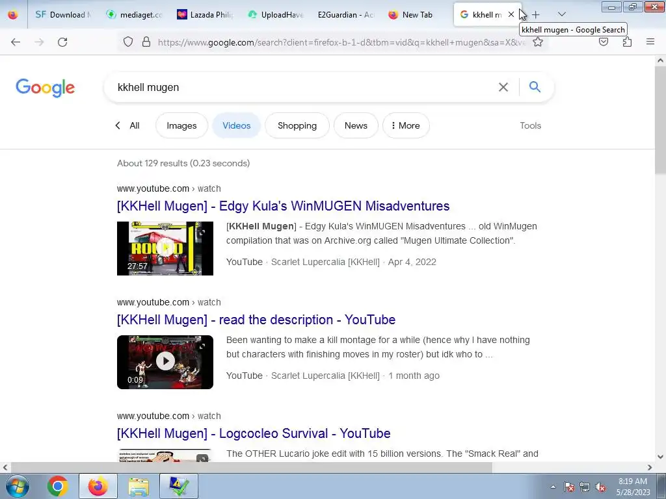The image size is (666, 499).
Task: Open the Save to Pocket icon
Action: [x=604, y=42]
